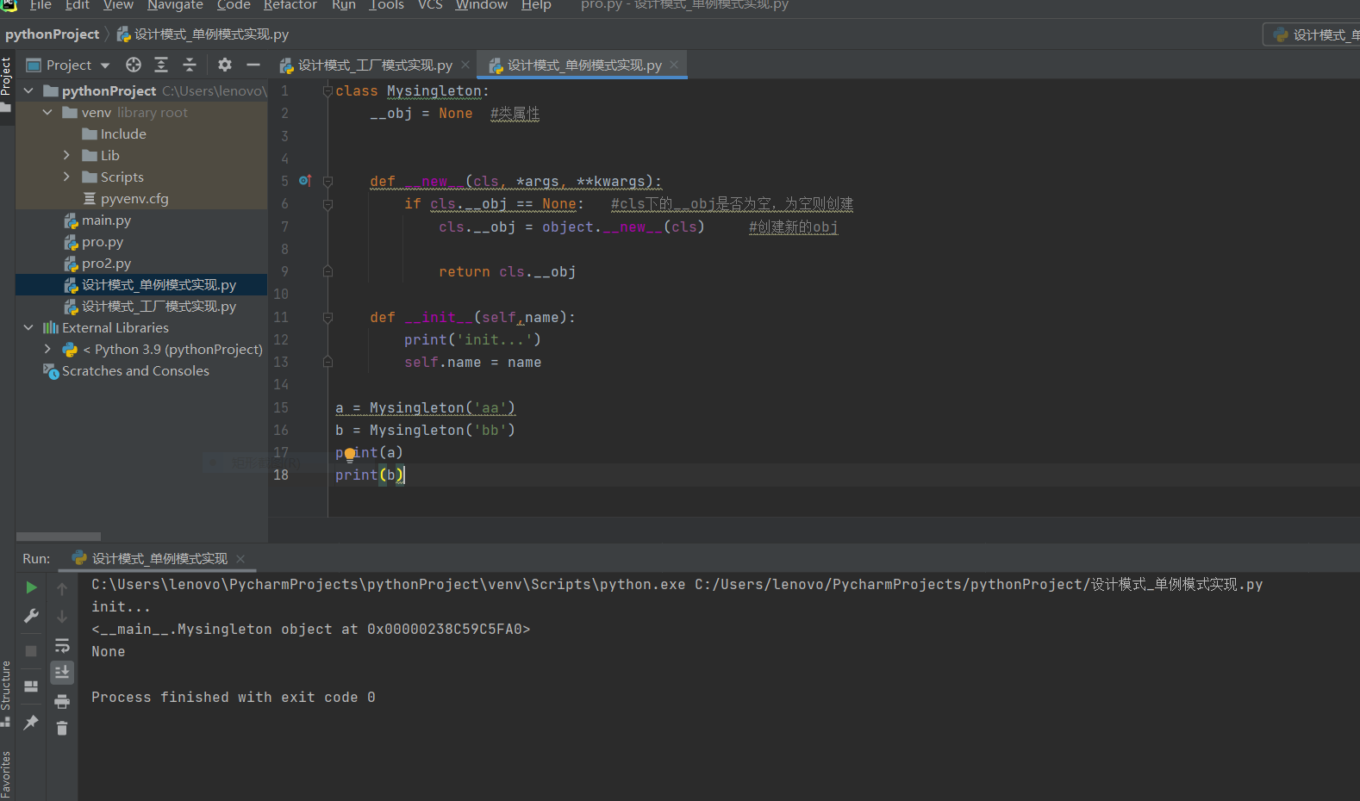Open the Window menu
This screenshot has width=1360, height=801.
pyautogui.click(x=482, y=5)
